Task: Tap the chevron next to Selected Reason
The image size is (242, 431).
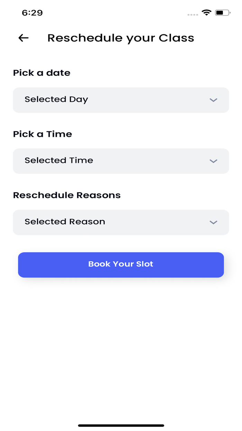Action: pos(213,222)
